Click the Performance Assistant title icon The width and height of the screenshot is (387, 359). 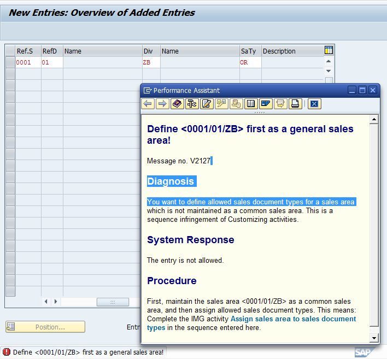tap(148, 91)
